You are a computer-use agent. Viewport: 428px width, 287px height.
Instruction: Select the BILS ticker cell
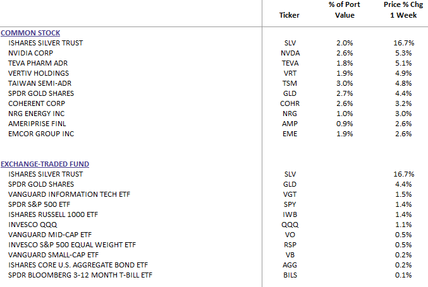point(290,275)
